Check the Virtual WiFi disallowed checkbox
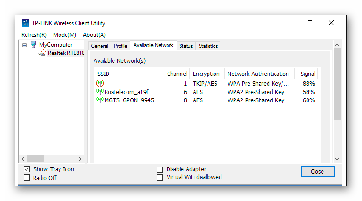Screen dimensions: 362x201 tap(160, 177)
